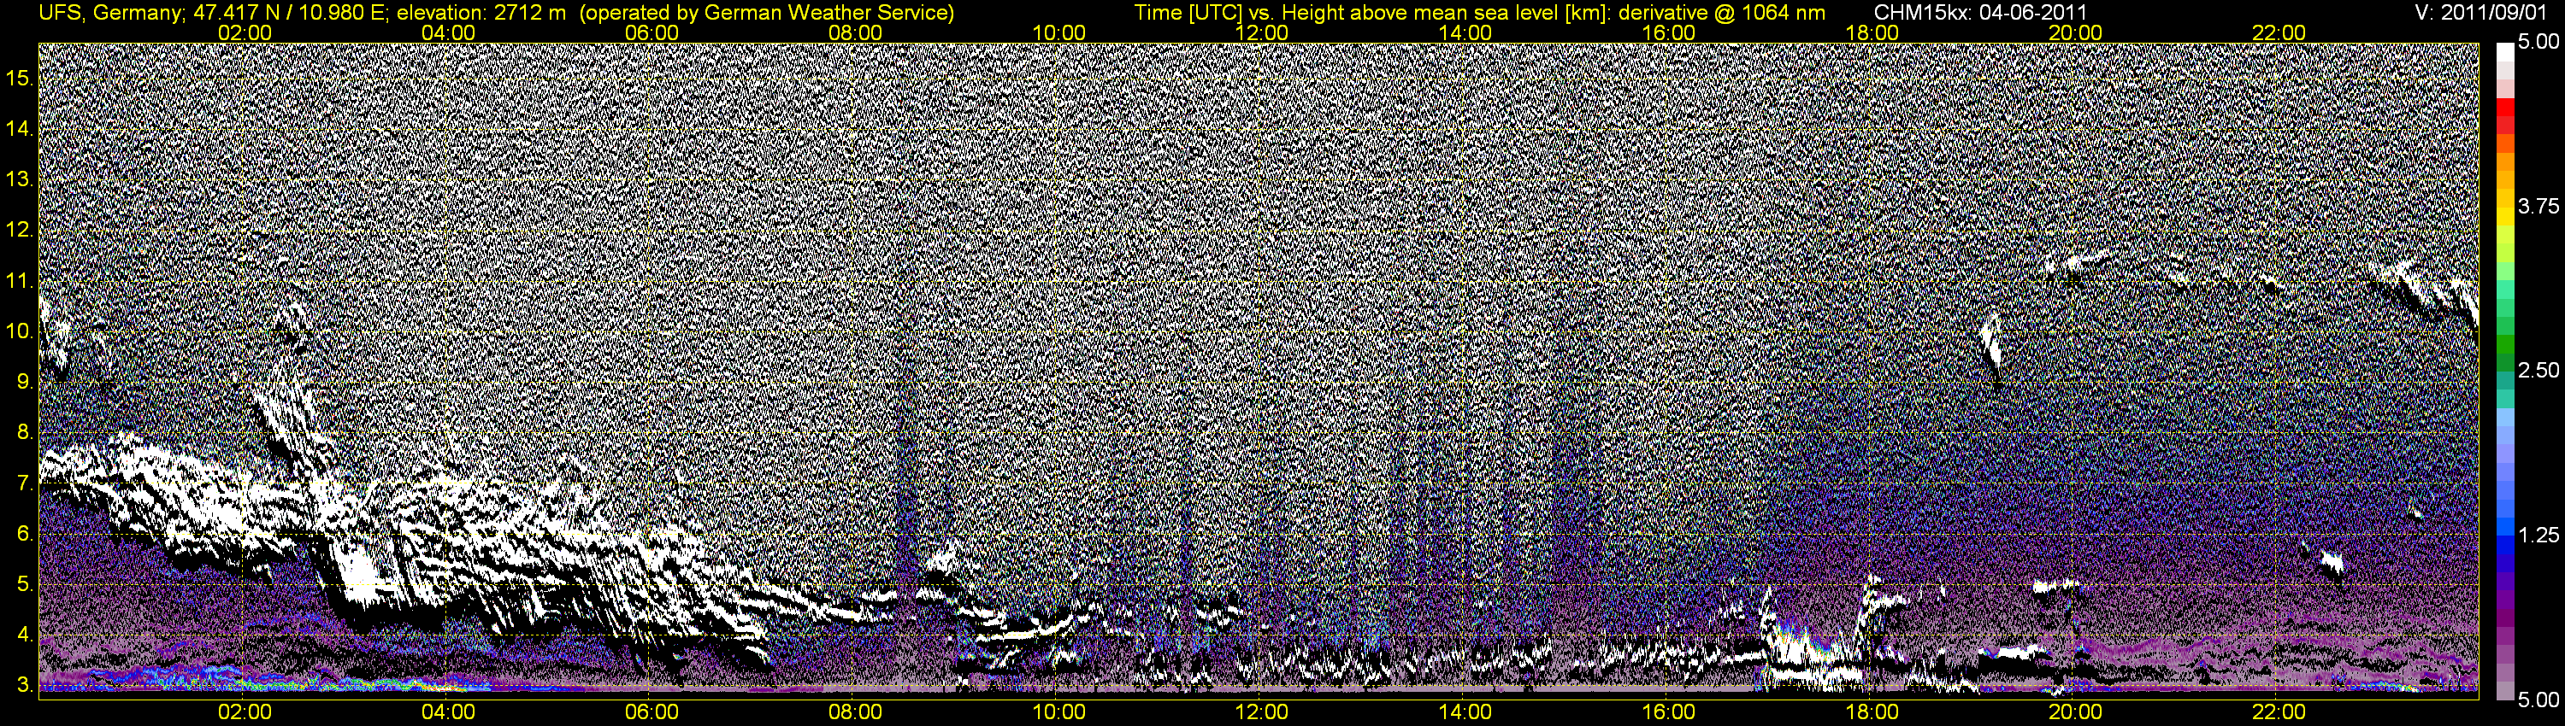Select the 02:00 label on the bottom time axis
Screen dimensions: 2565x726
pos(244,712)
